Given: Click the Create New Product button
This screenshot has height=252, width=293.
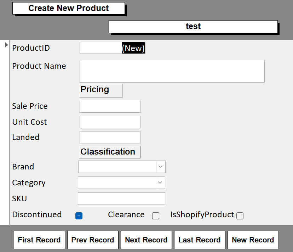Looking at the screenshot, I should point(69,8).
